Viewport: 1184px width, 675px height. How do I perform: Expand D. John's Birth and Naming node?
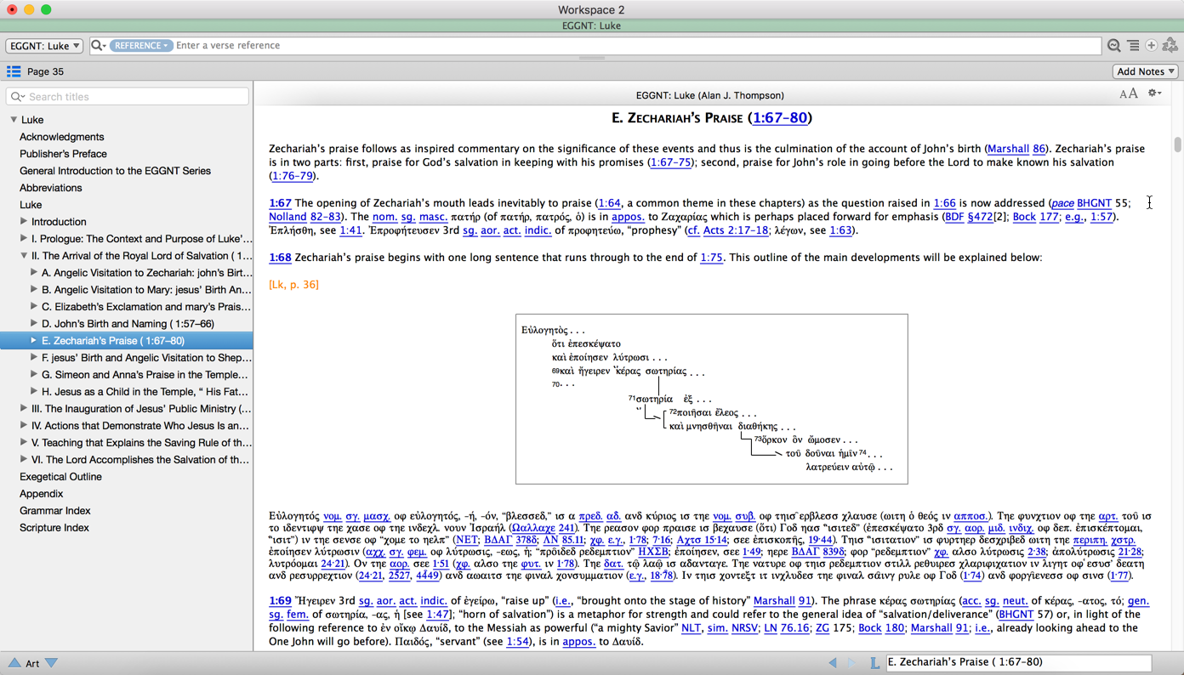[34, 324]
